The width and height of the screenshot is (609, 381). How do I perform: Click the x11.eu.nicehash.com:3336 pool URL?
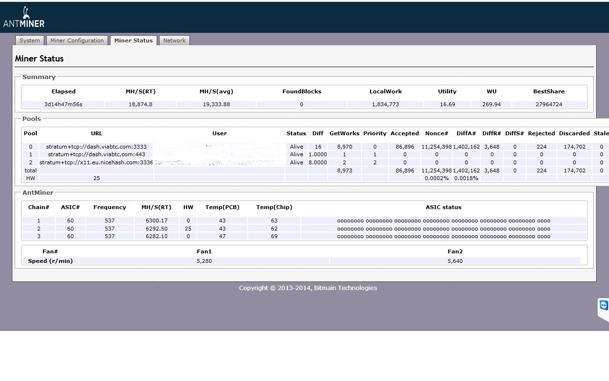(96, 162)
